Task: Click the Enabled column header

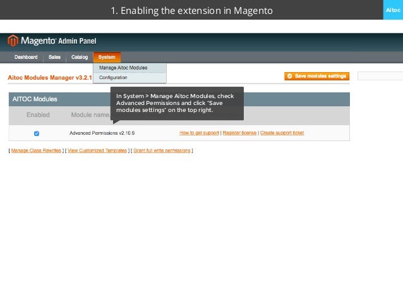Action: pyautogui.click(x=38, y=115)
